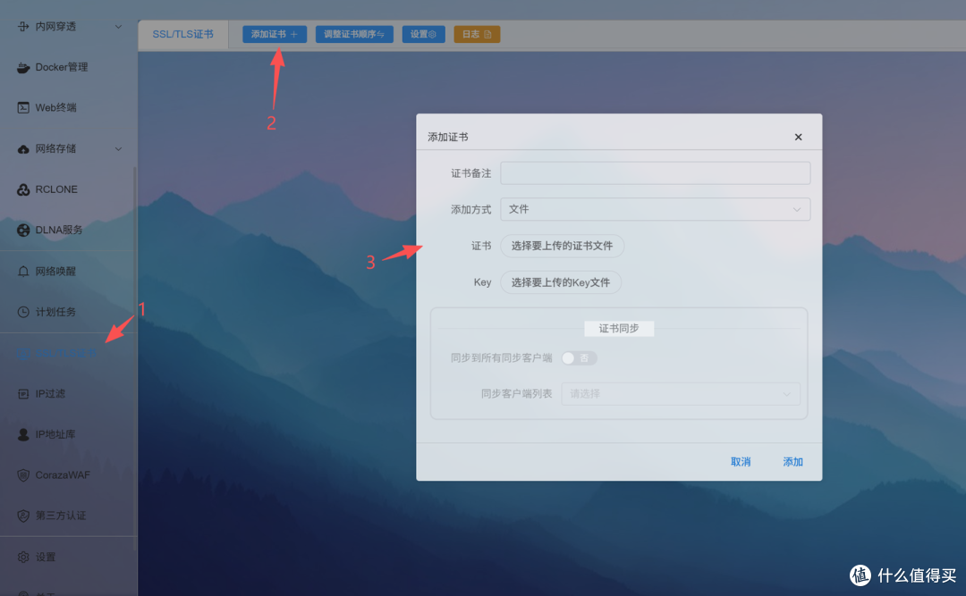Open IP过滤 menu item

pos(50,394)
